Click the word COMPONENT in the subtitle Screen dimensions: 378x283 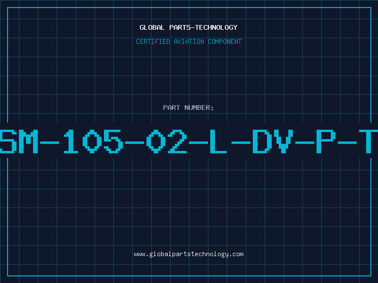tap(225, 42)
